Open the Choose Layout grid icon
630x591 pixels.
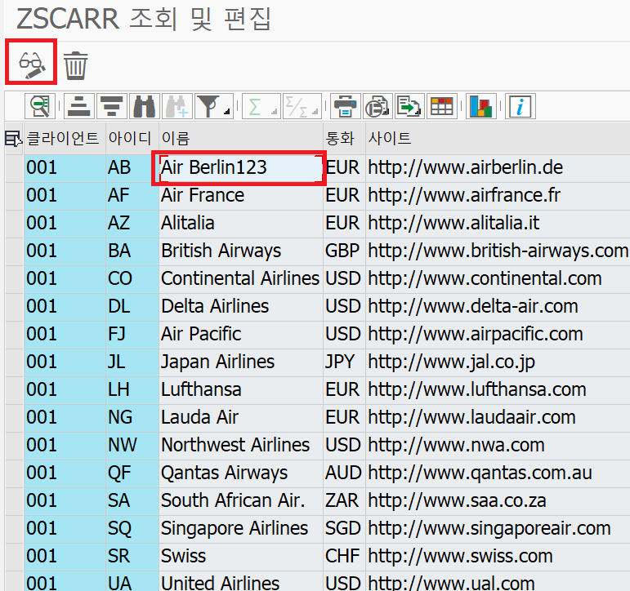(x=442, y=106)
